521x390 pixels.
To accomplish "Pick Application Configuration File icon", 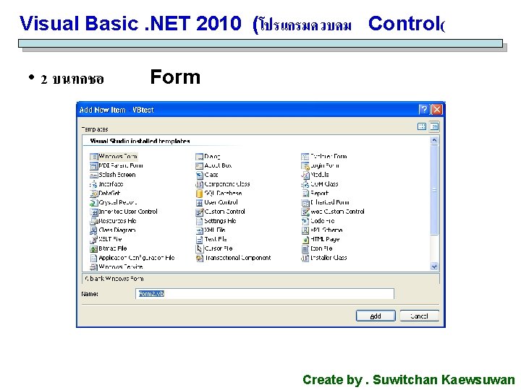I will pyautogui.click(x=93, y=258).
